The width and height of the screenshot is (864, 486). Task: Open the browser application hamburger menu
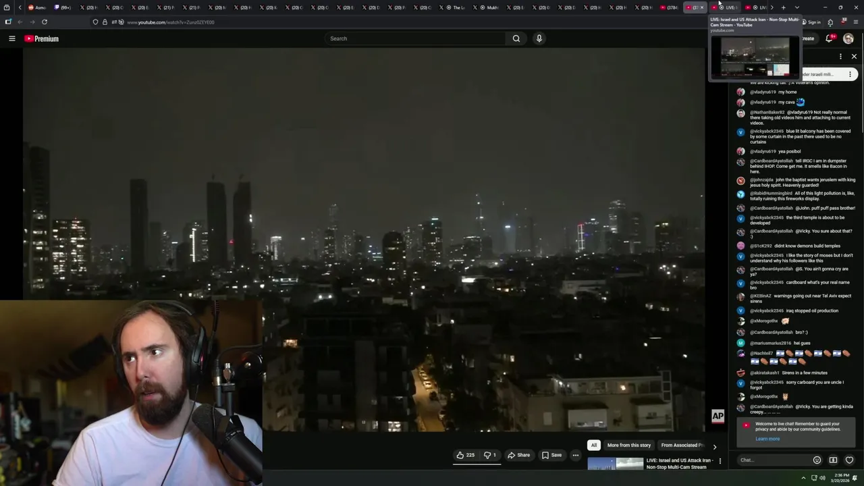(856, 22)
